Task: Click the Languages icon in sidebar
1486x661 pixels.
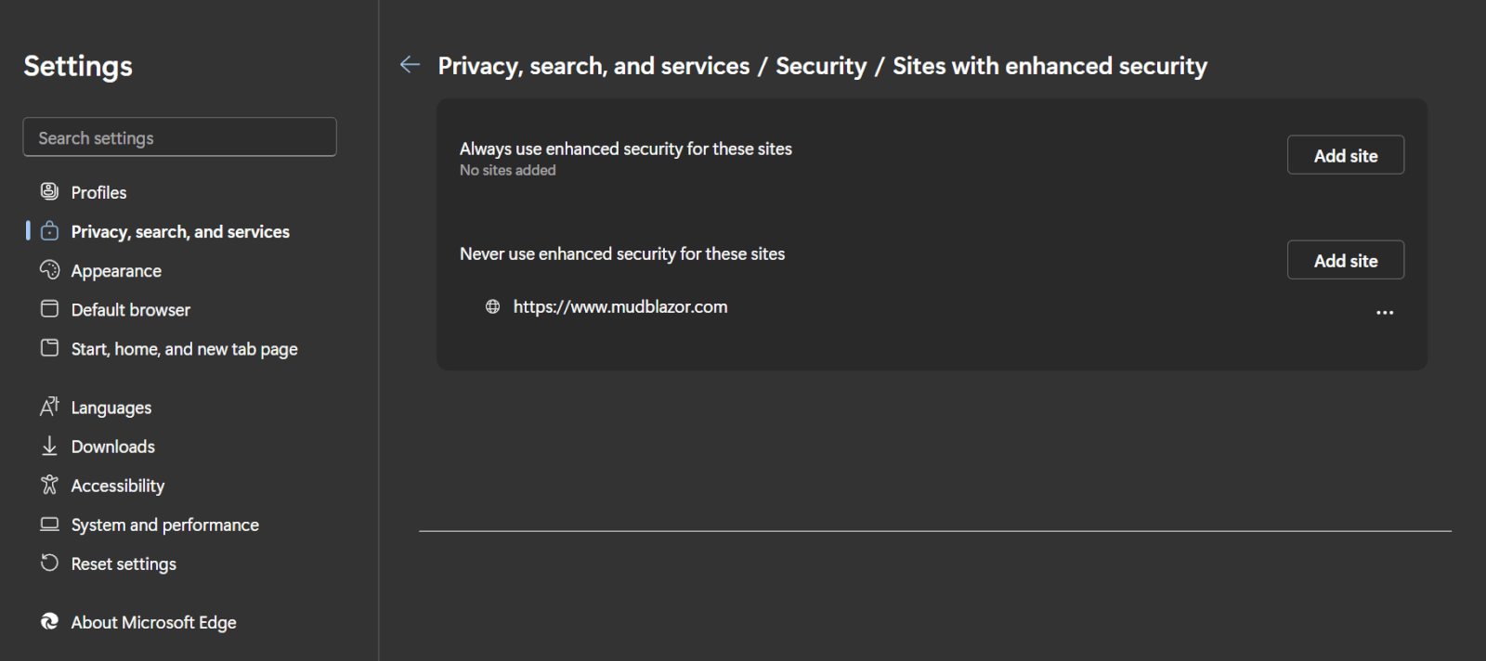Action: click(49, 407)
